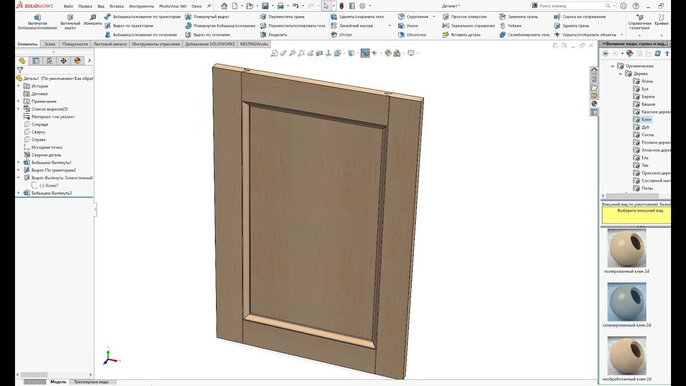686x386 pixels.
Task: Expand Вырез-По траектории2 feature
Action: 19,170
